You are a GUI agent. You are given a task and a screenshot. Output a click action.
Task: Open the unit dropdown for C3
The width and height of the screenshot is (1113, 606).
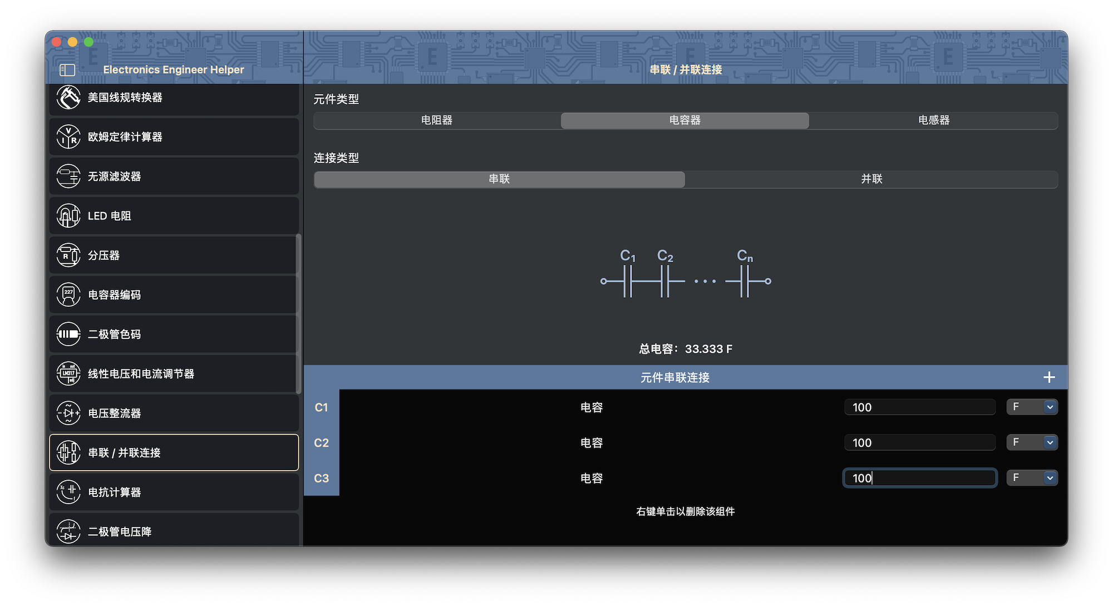(1049, 477)
